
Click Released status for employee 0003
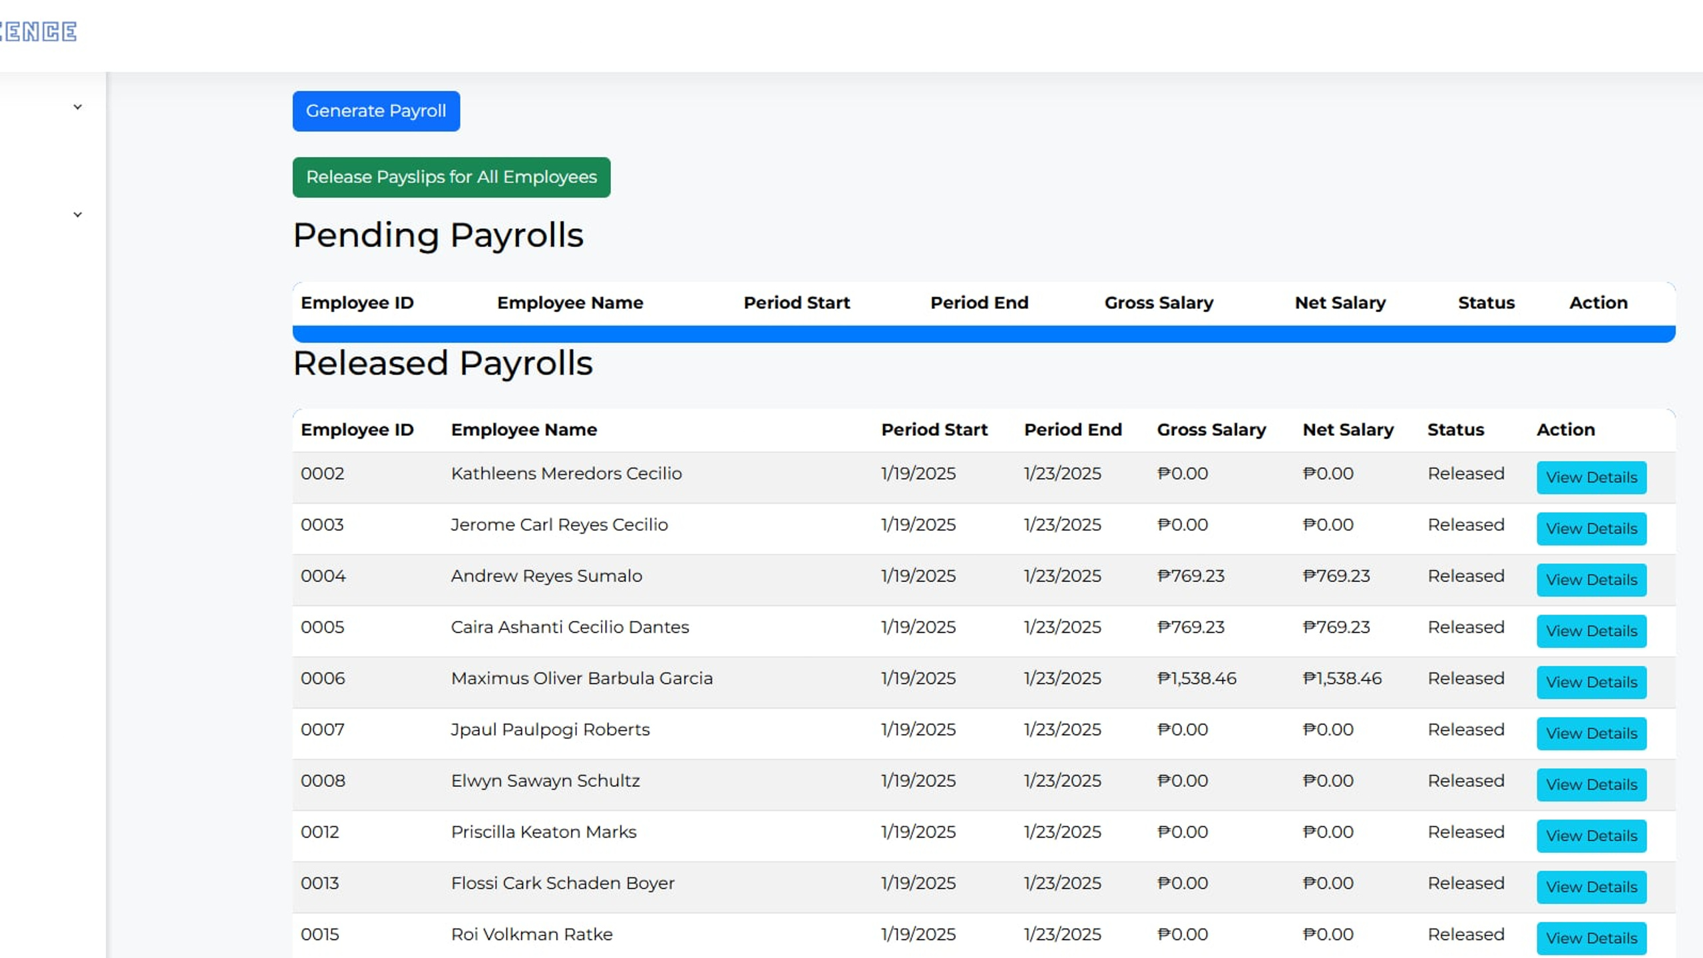point(1466,525)
